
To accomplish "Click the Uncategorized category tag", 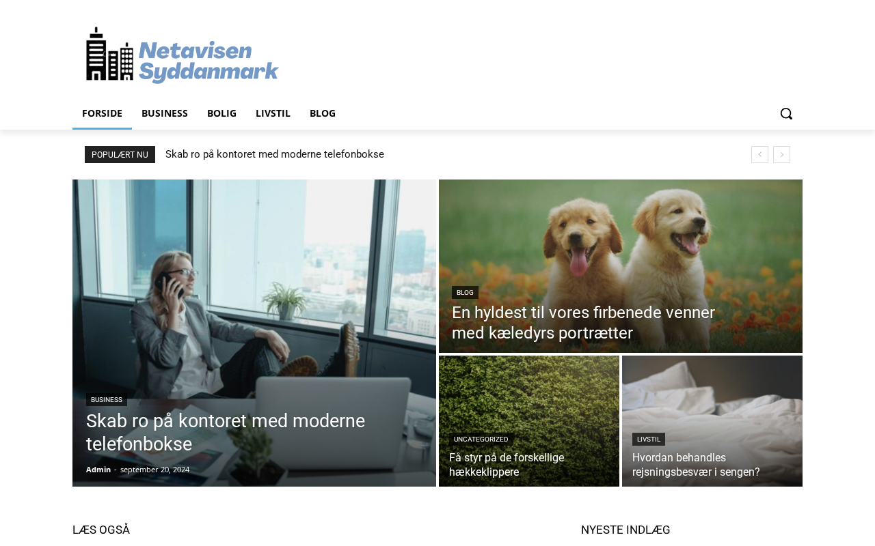I will (x=481, y=440).
